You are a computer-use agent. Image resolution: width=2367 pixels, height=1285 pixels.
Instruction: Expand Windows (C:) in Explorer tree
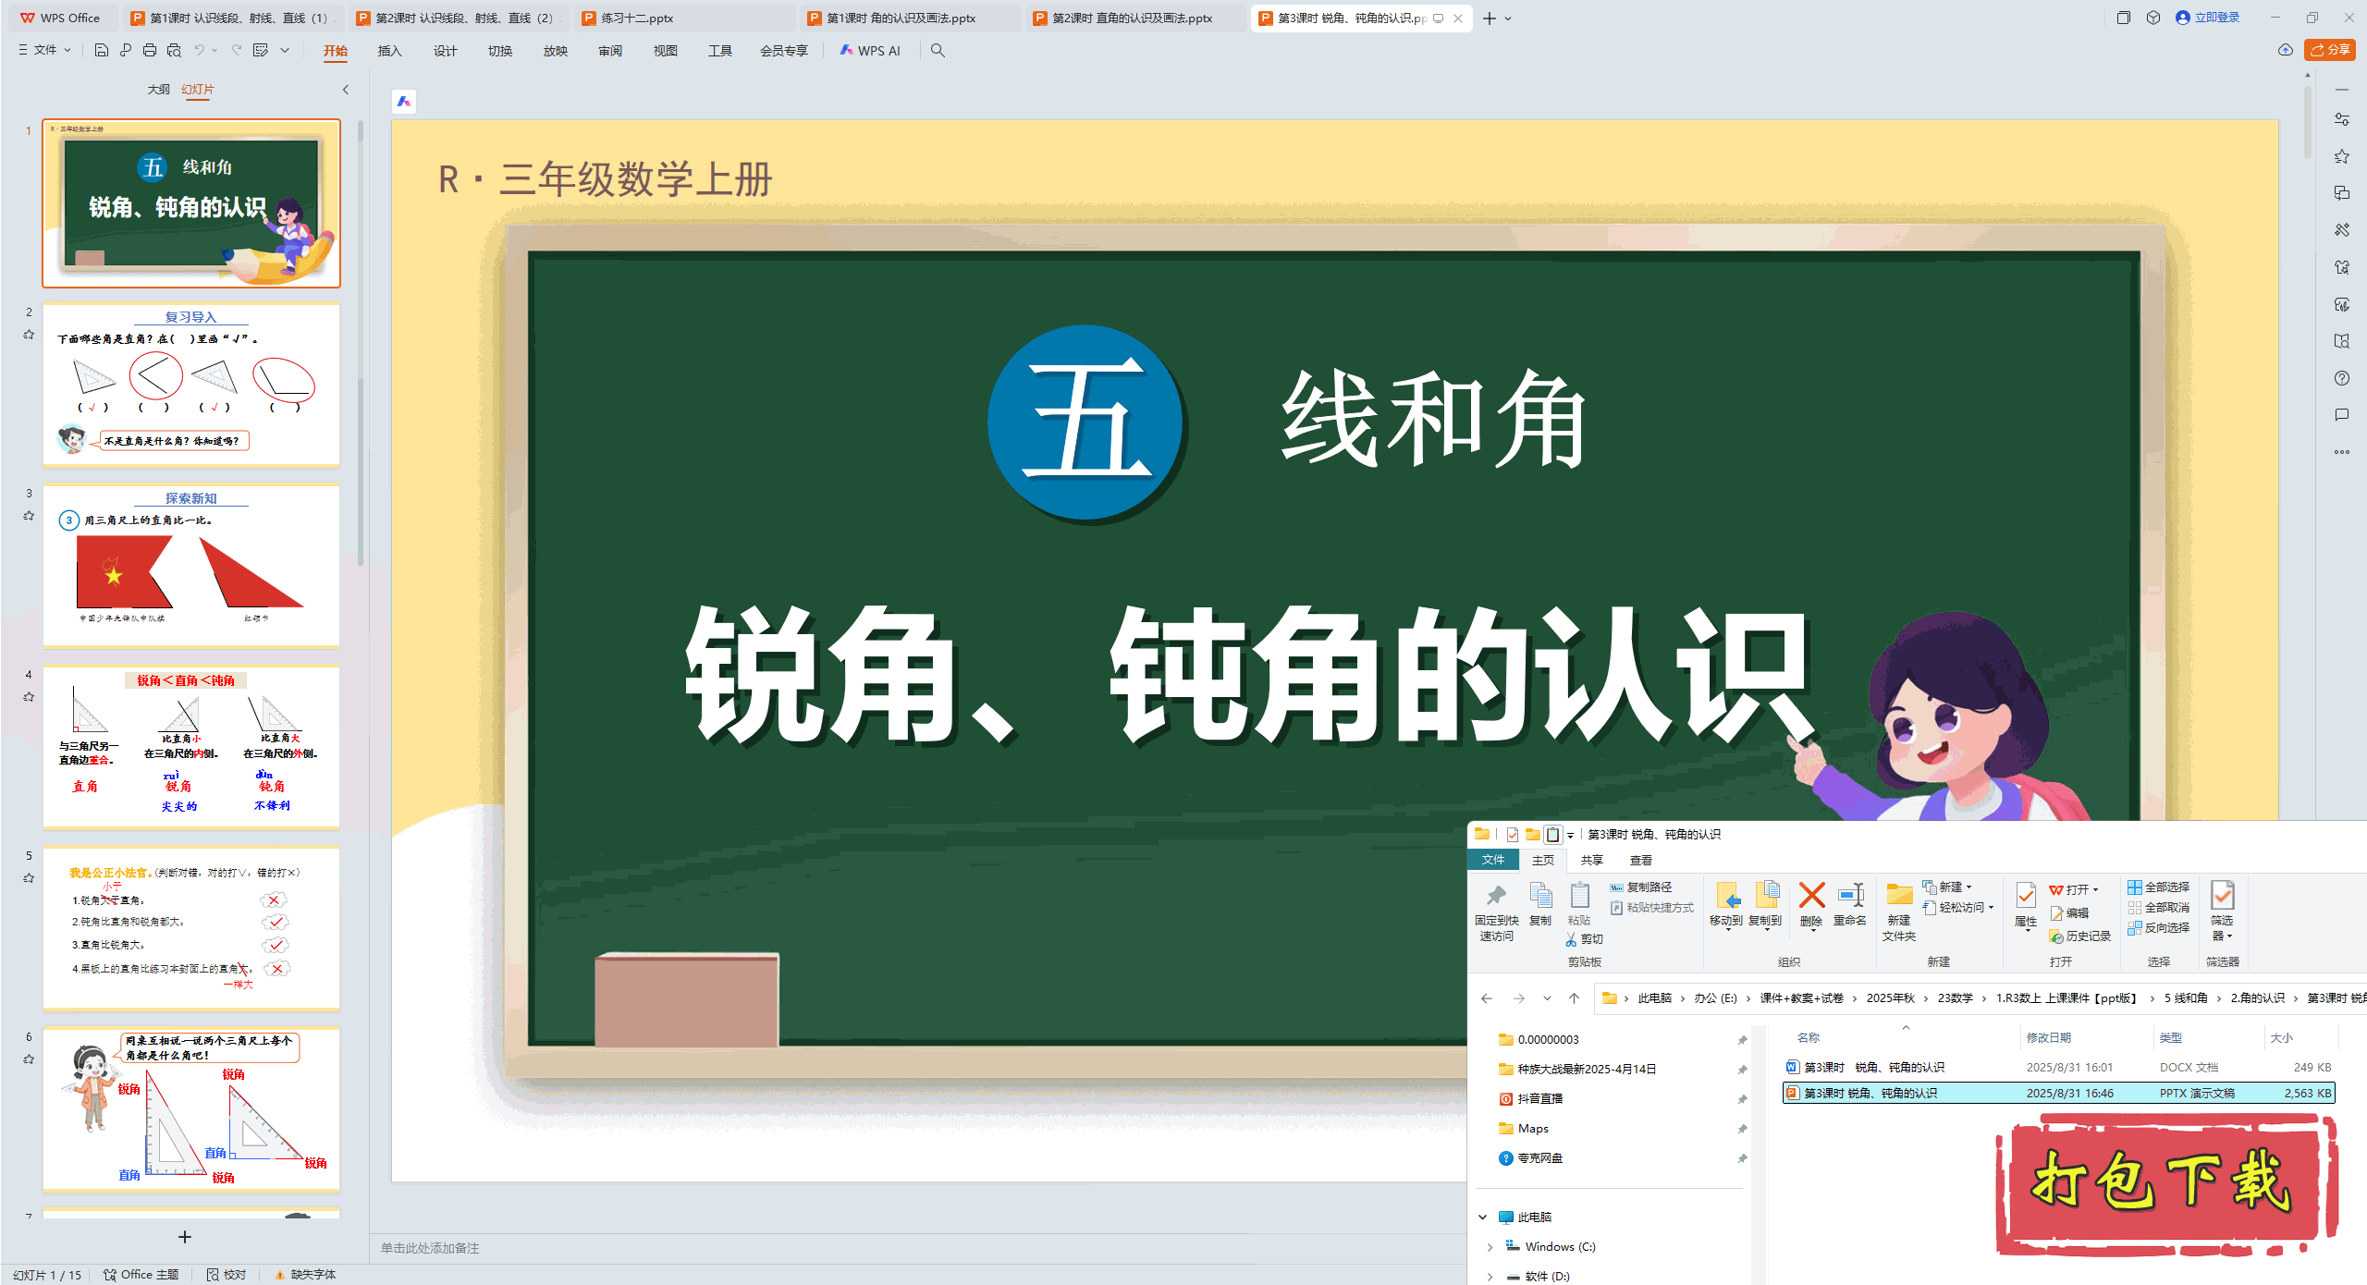coord(1490,1246)
